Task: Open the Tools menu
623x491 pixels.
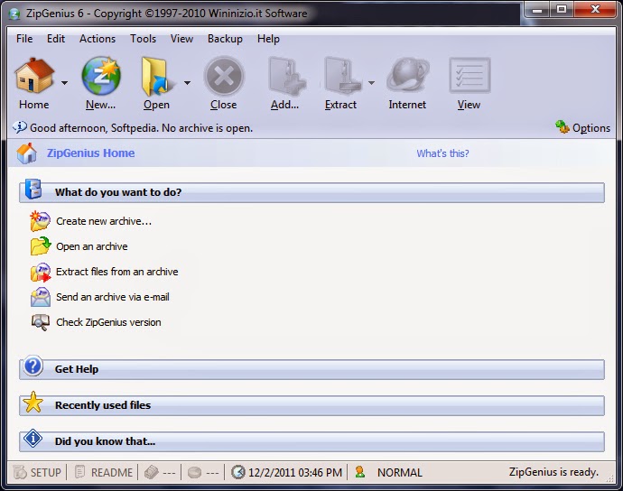Action: pos(143,39)
